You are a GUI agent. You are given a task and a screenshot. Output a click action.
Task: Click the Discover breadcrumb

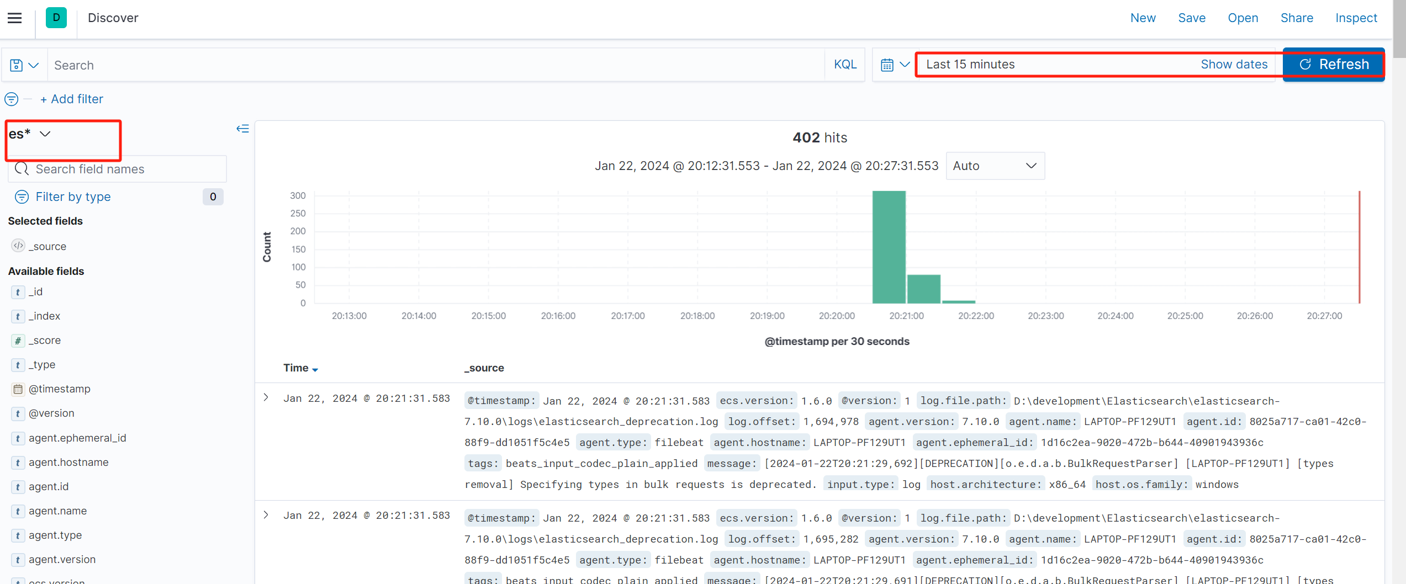[x=113, y=18]
